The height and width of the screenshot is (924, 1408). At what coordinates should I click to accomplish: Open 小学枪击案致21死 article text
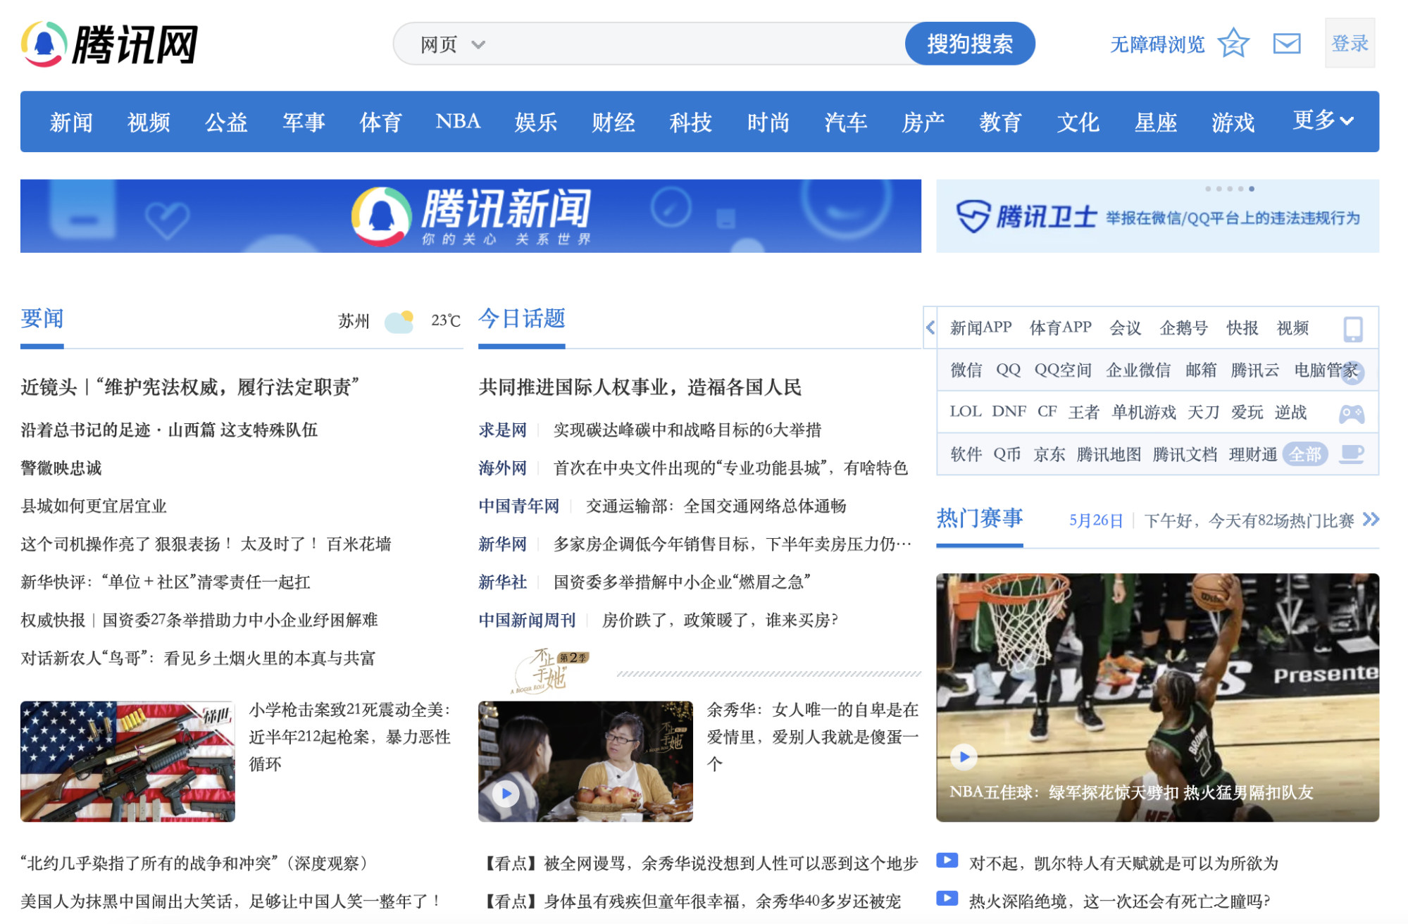(x=350, y=737)
